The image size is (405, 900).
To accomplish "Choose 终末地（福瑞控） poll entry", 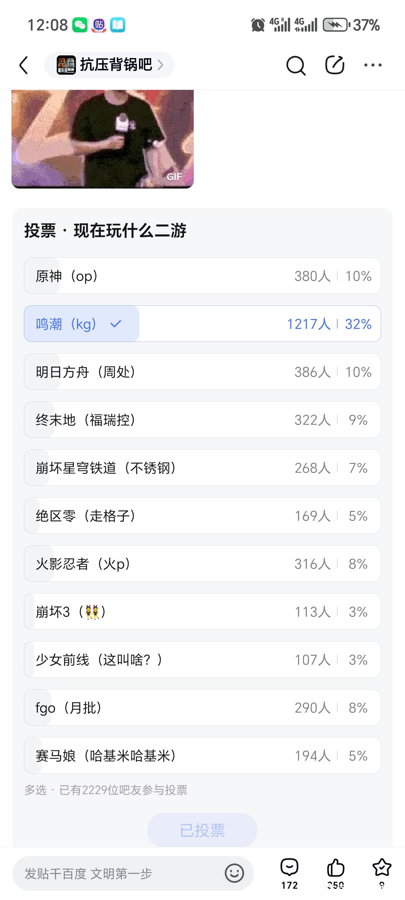I will point(202,420).
